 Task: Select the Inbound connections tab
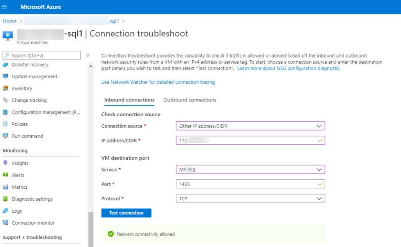129,100
